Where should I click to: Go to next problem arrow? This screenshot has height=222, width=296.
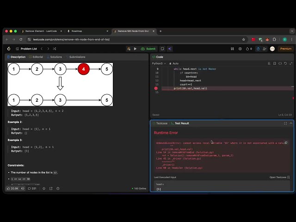[x=48, y=49]
